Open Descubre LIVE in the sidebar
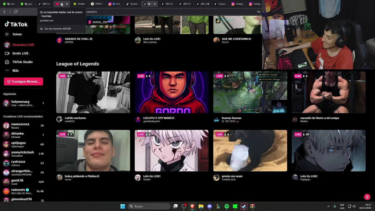 coord(19,45)
